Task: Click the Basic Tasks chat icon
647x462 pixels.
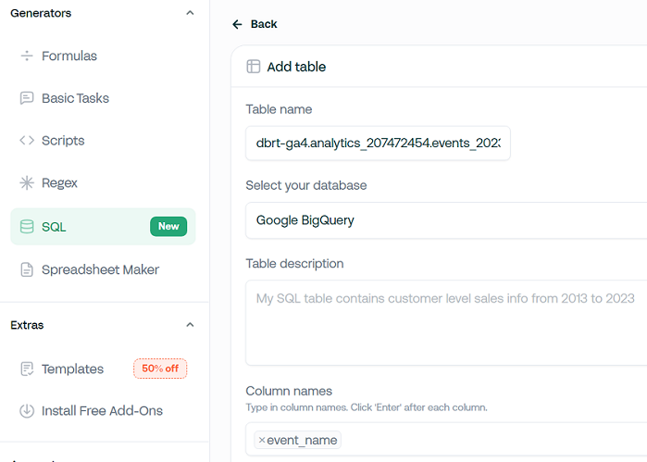Action: click(x=27, y=98)
